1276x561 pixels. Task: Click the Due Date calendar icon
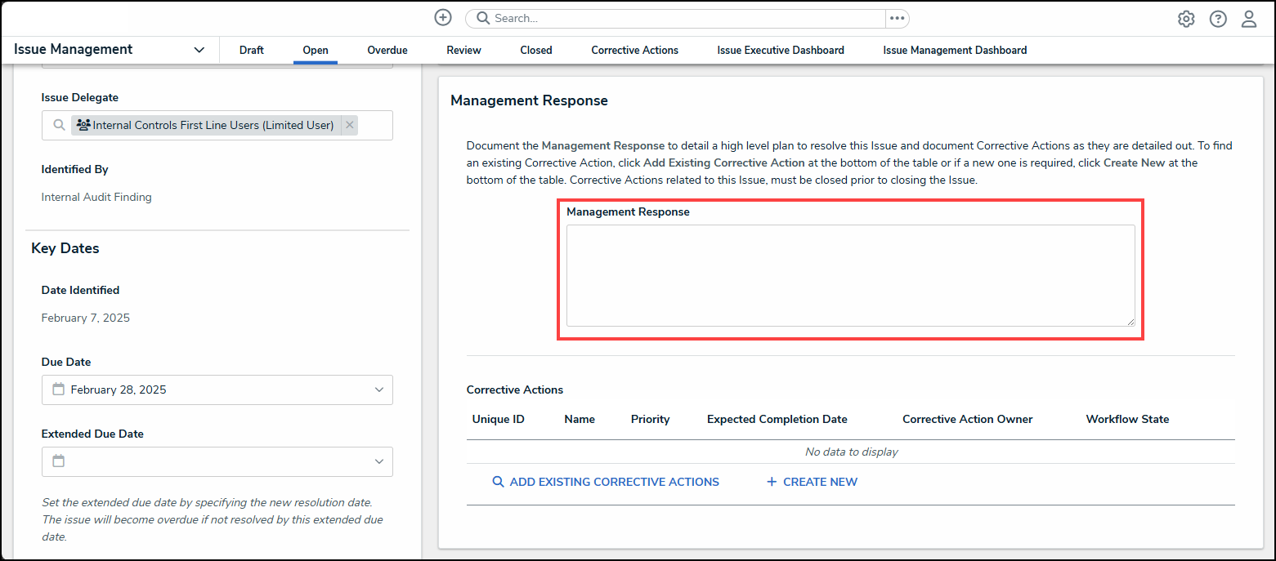pyautogui.click(x=59, y=390)
